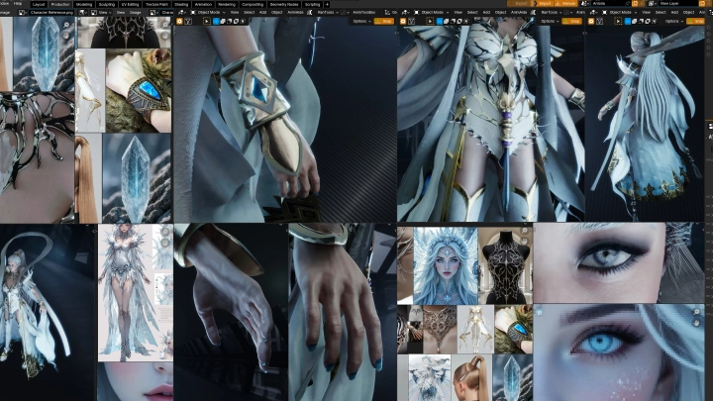Viewport: 713px width, 401px height.
Task: Open the Modeling workspace tab
Action: pyautogui.click(x=83, y=4)
